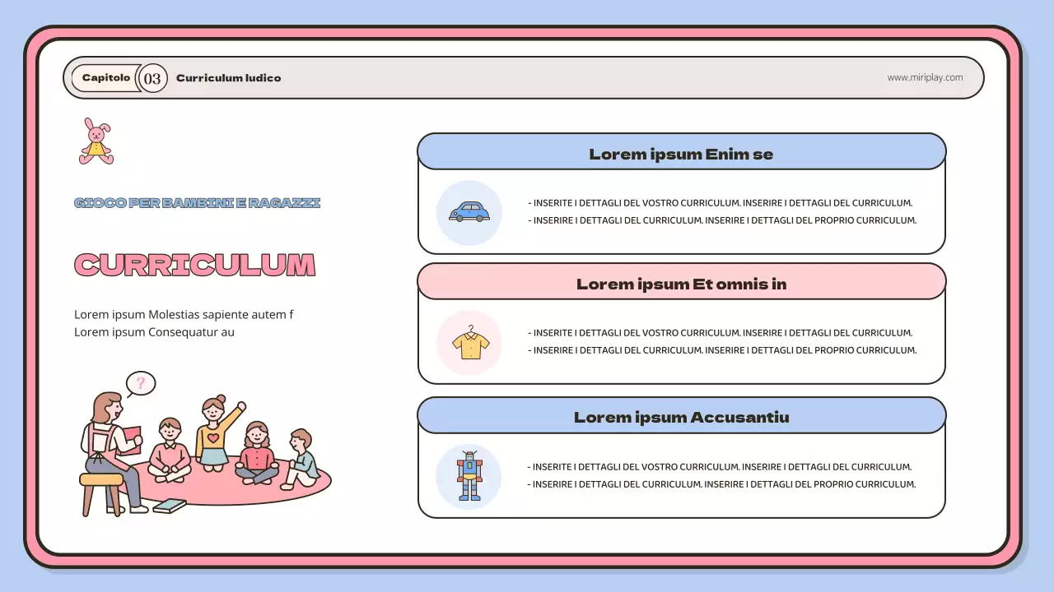Screen dimensions: 1054x592
Task: Select the 'Capitolo' label pill
Action: (105, 77)
